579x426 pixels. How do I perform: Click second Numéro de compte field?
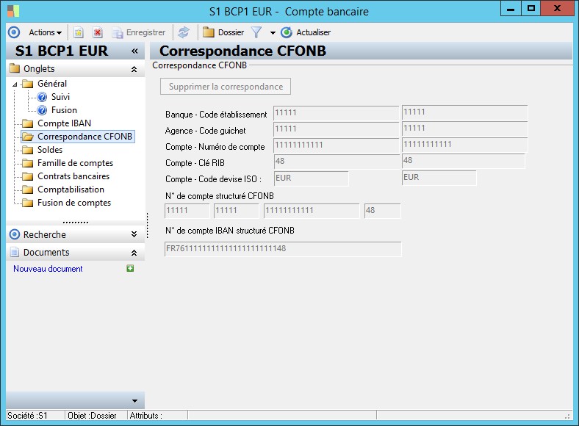point(464,145)
